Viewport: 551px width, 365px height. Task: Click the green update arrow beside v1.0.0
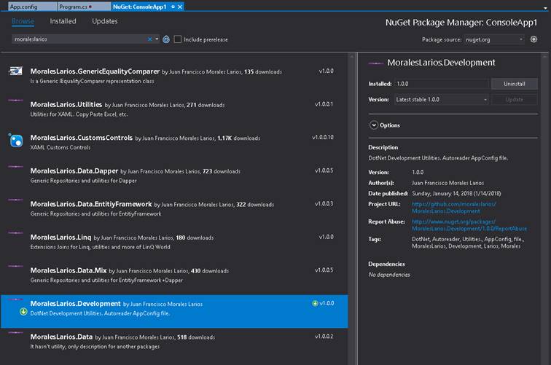pyautogui.click(x=315, y=303)
